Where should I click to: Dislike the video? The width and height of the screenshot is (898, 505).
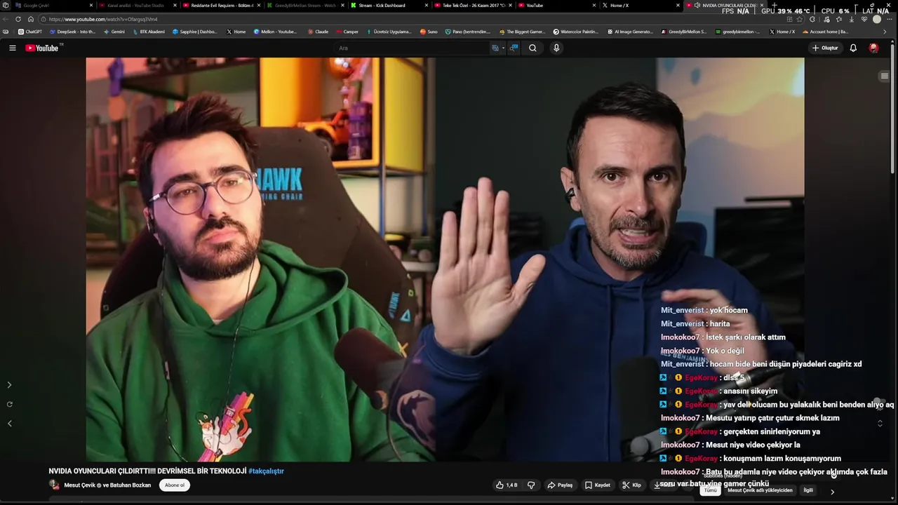point(531,485)
